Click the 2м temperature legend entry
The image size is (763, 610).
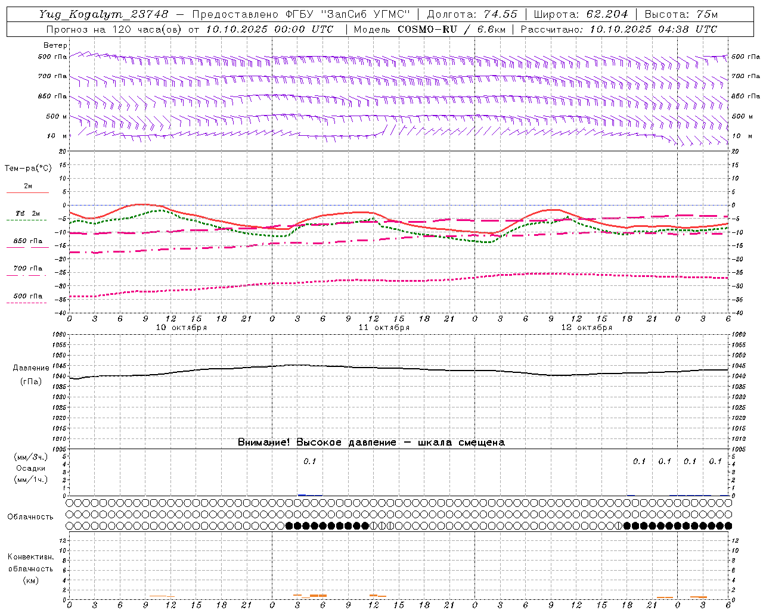[27, 186]
